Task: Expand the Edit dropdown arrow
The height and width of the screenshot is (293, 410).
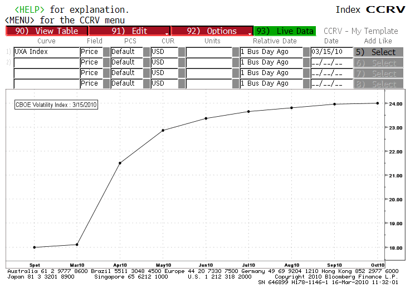Action: (167, 34)
